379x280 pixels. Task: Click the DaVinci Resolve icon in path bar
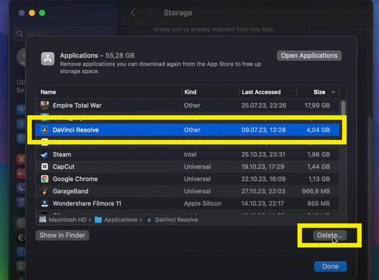click(x=149, y=220)
